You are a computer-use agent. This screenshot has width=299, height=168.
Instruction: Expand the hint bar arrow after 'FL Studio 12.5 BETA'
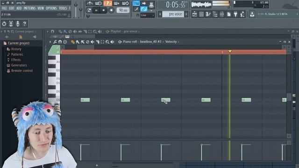[x=297, y=14]
